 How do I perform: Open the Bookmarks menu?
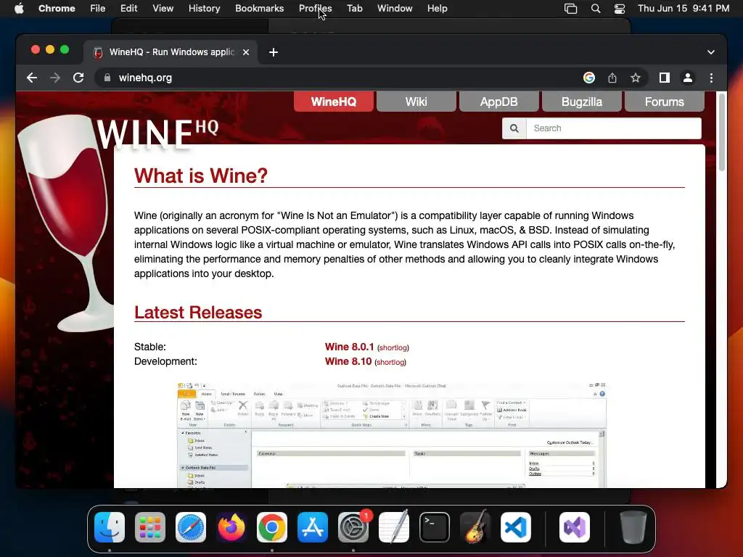point(259,9)
